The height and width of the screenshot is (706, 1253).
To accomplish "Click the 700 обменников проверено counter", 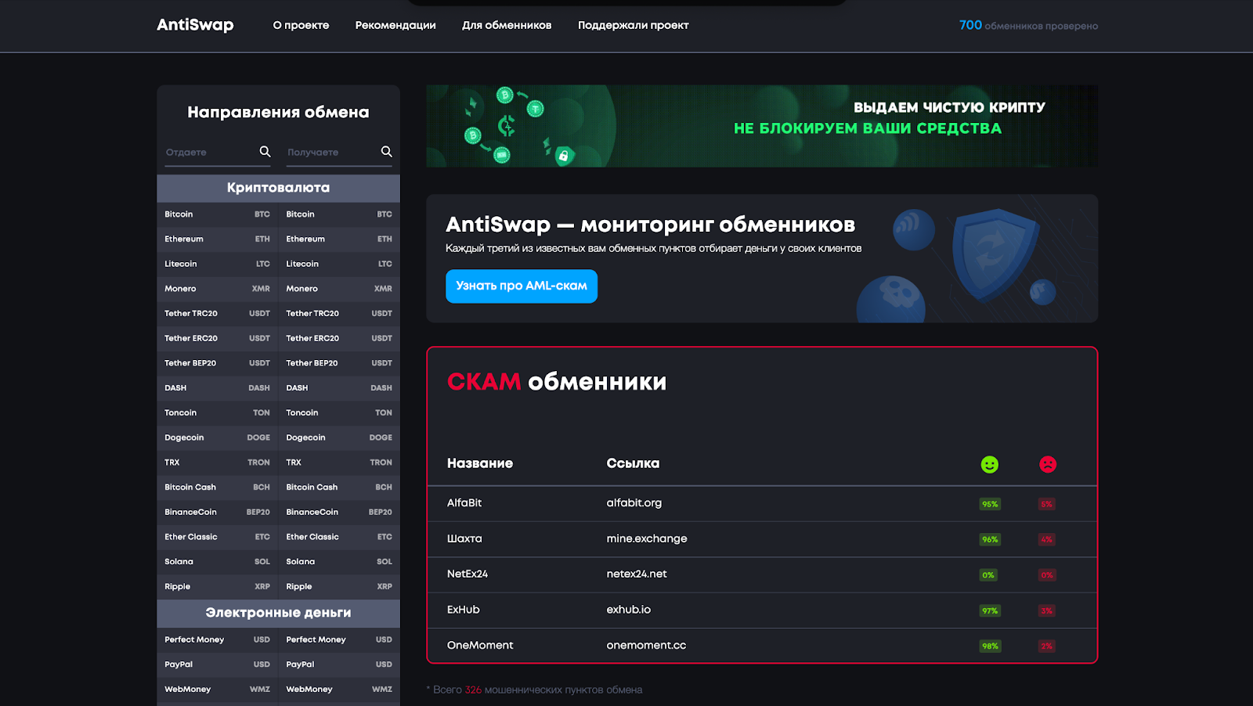I will (1028, 25).
